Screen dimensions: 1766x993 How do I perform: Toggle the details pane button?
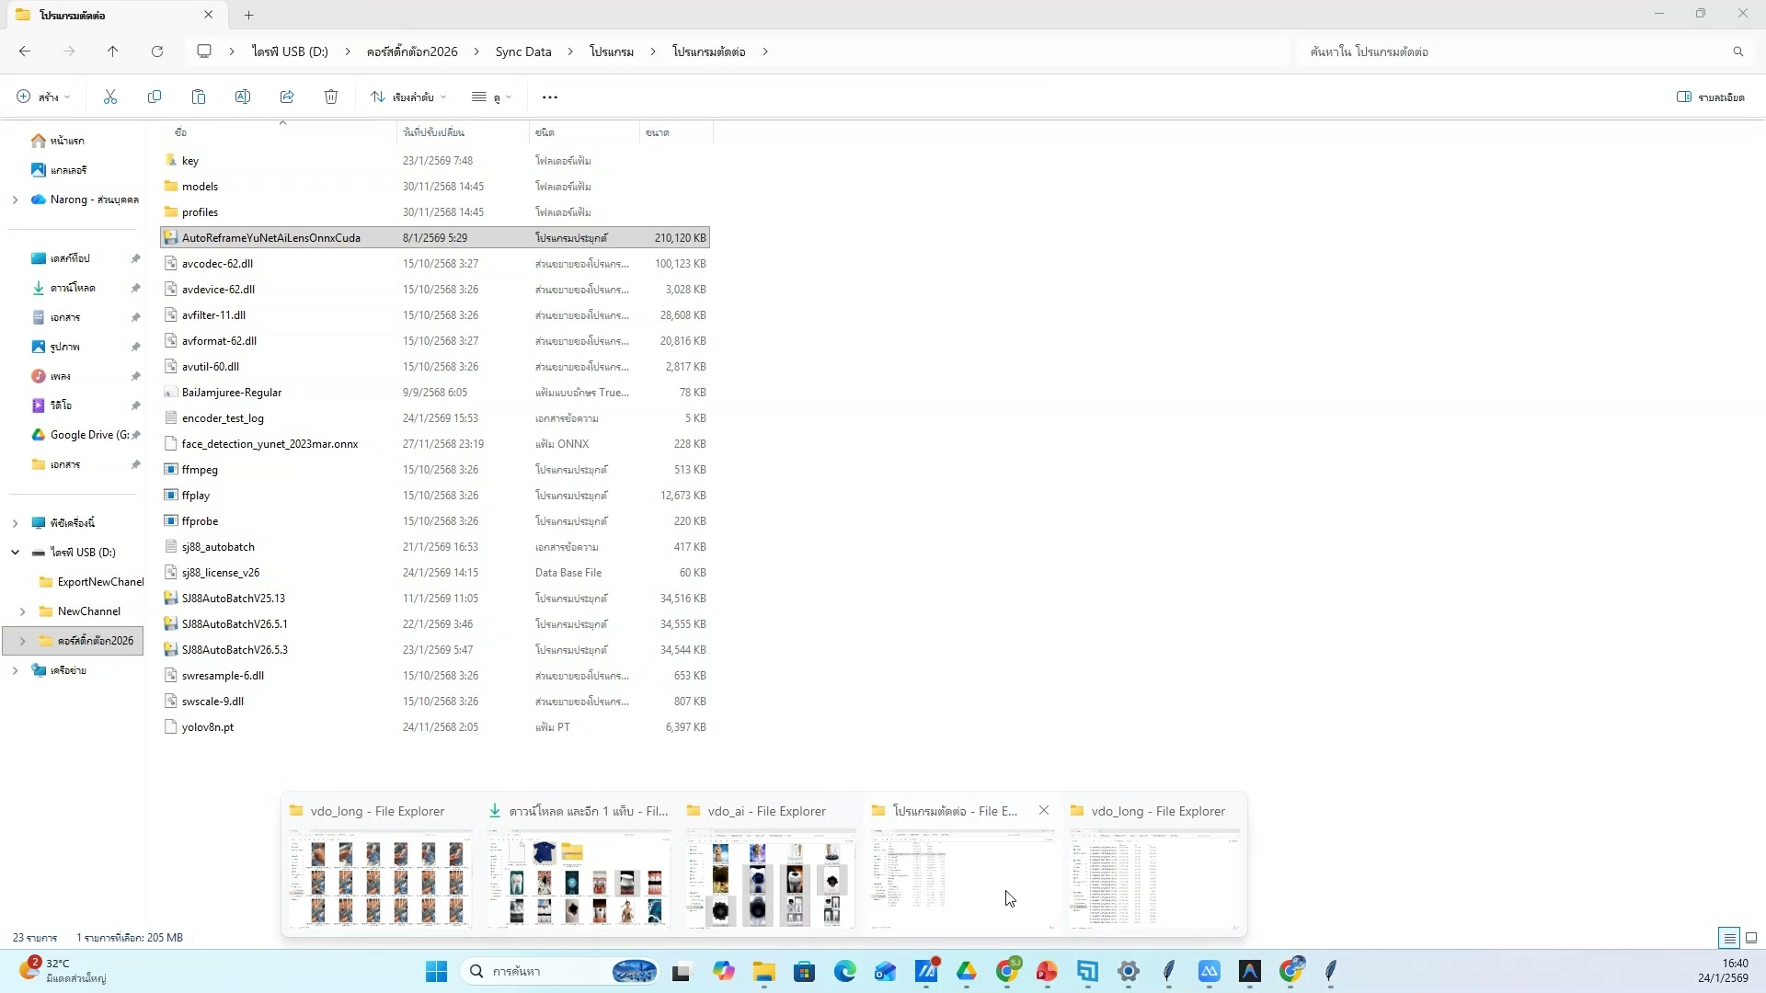pos(1710,97)
